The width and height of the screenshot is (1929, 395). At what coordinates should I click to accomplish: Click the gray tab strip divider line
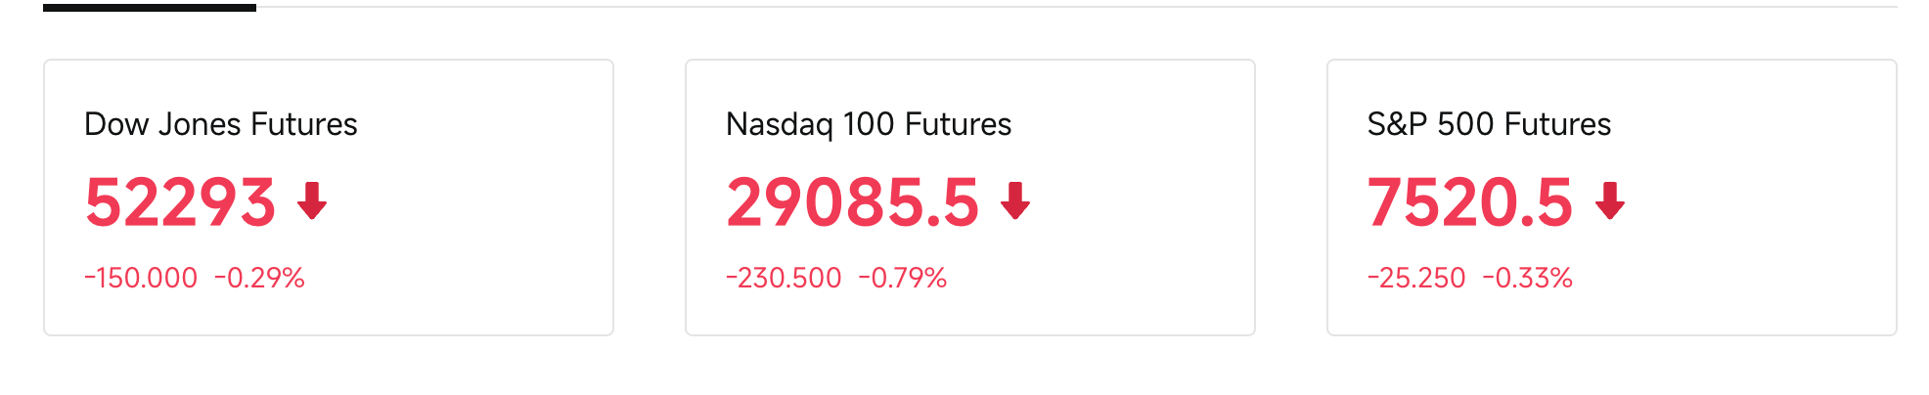point(1077,7)
